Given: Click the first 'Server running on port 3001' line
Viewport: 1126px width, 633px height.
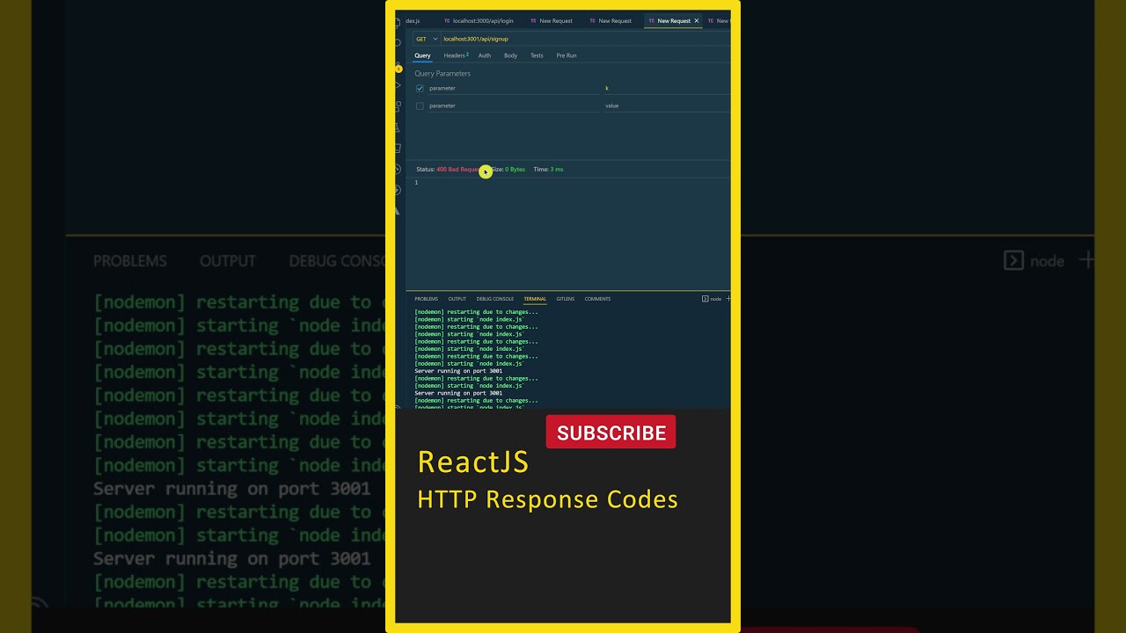Looking at the screenshot, I should point(458,371).
